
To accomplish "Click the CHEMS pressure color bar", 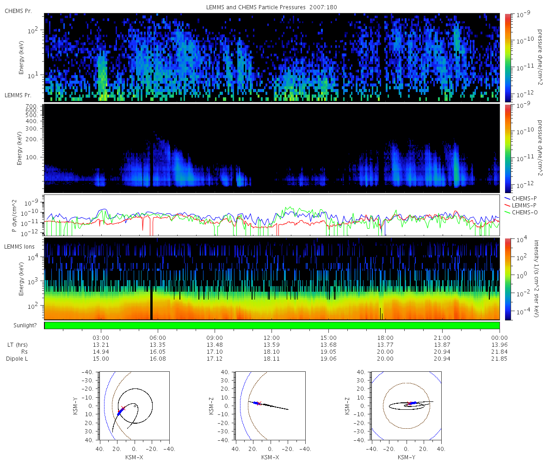I will pos(508,57).
